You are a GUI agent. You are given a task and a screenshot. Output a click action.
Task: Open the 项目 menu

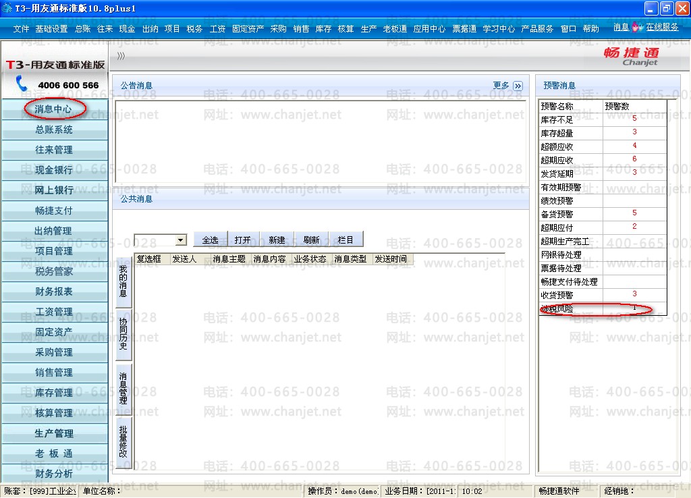point(172,28)
